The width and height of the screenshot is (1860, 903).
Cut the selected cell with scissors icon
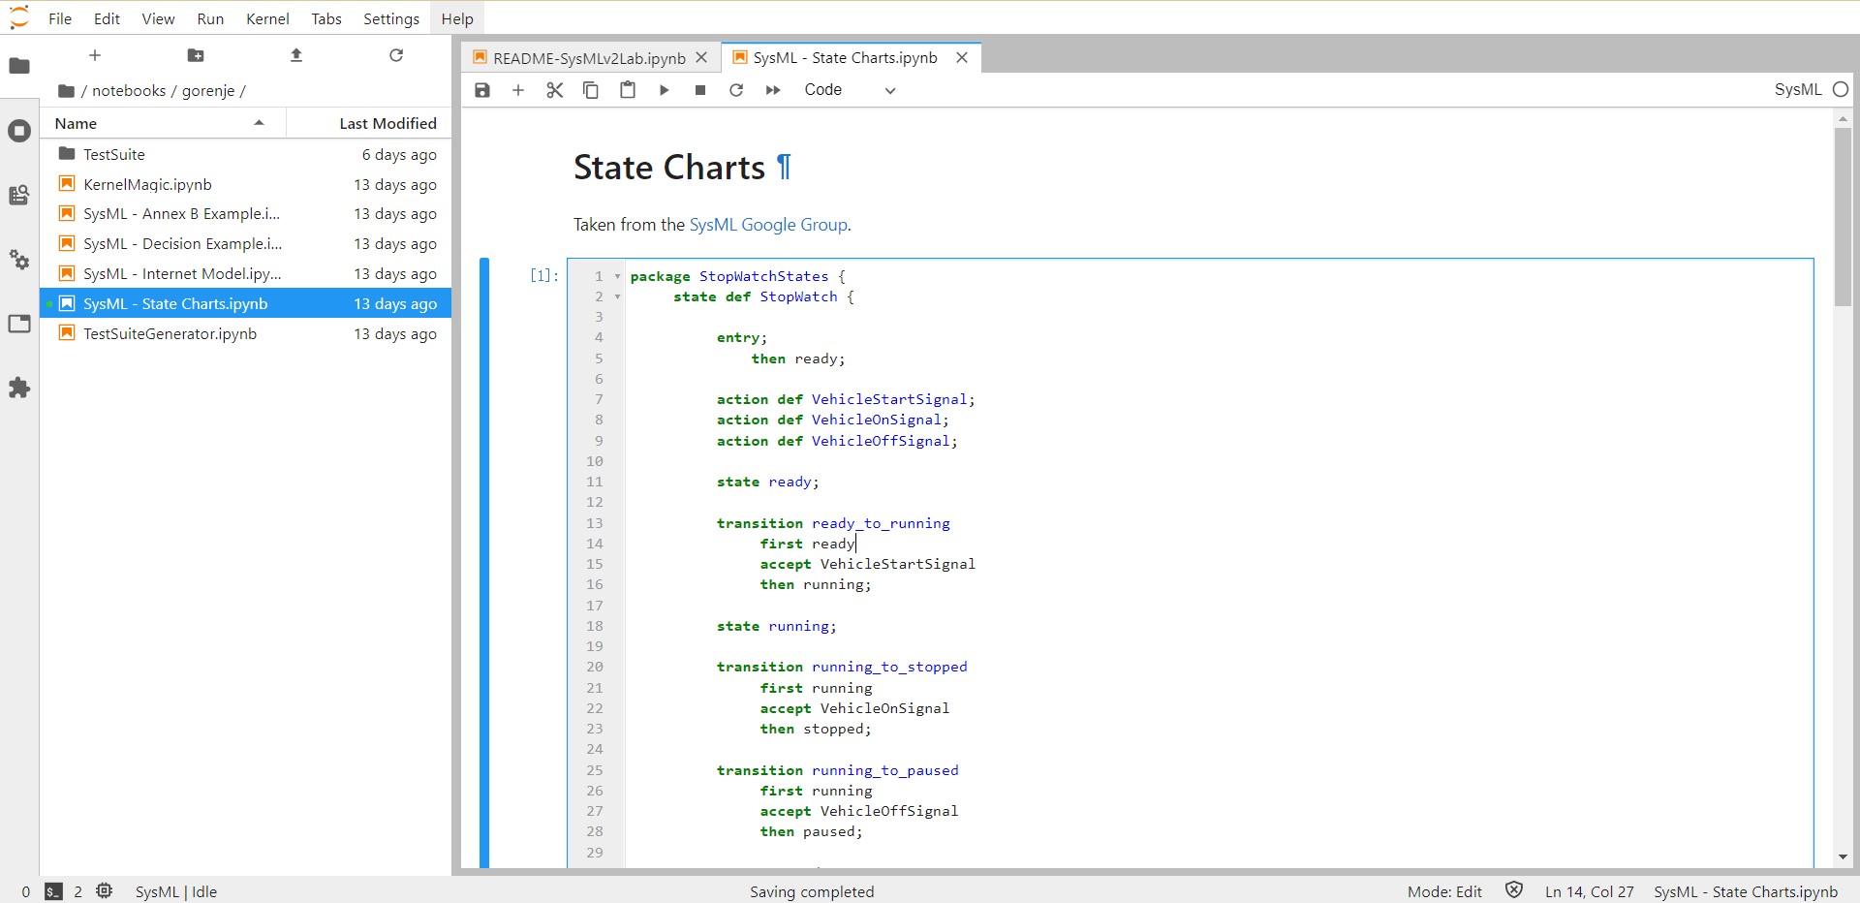555,90
